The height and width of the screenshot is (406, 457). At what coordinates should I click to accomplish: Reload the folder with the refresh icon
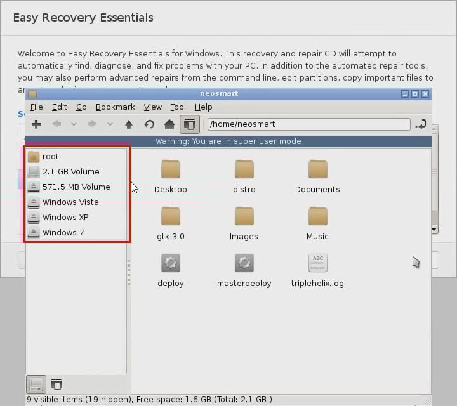(x=149, y=124)
